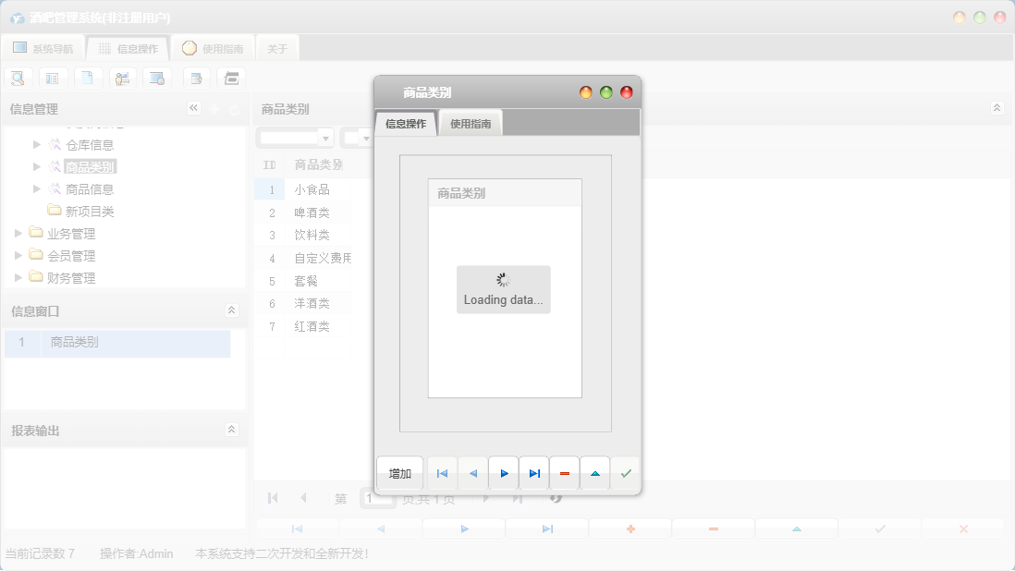This screenshot has height=571, width=1015.
Task: Click the user card toolbar icon
Action: click(122, 79)
